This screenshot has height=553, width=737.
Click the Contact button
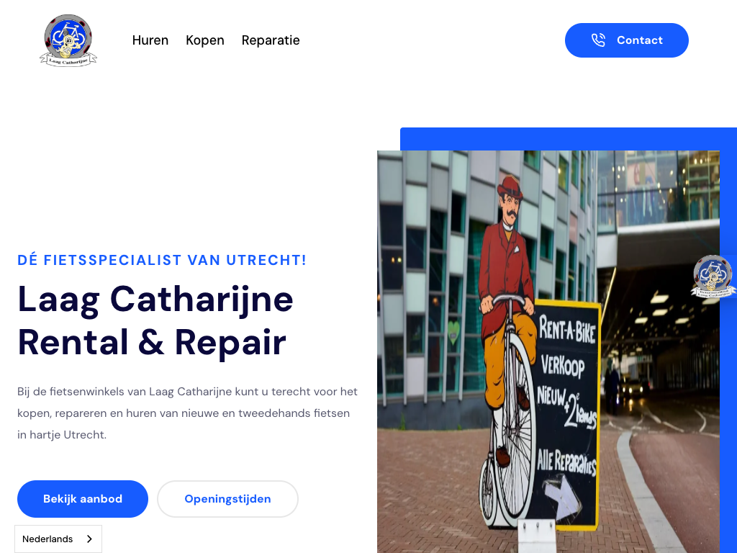pos(627,40)
